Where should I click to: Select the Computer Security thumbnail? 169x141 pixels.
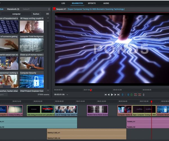point(32,81)
